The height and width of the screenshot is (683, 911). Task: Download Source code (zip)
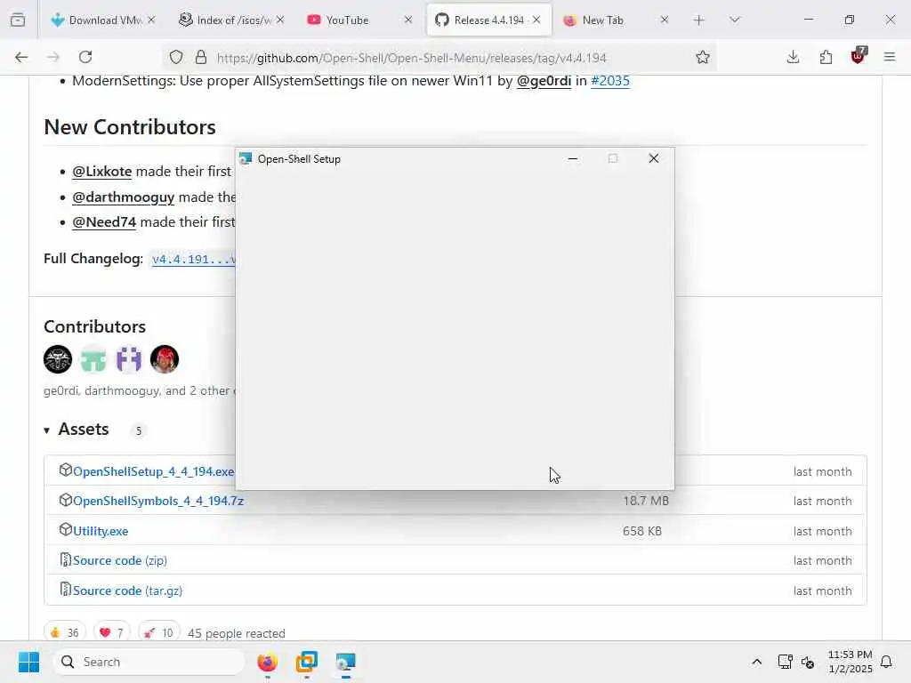click(x=120, y=560)
